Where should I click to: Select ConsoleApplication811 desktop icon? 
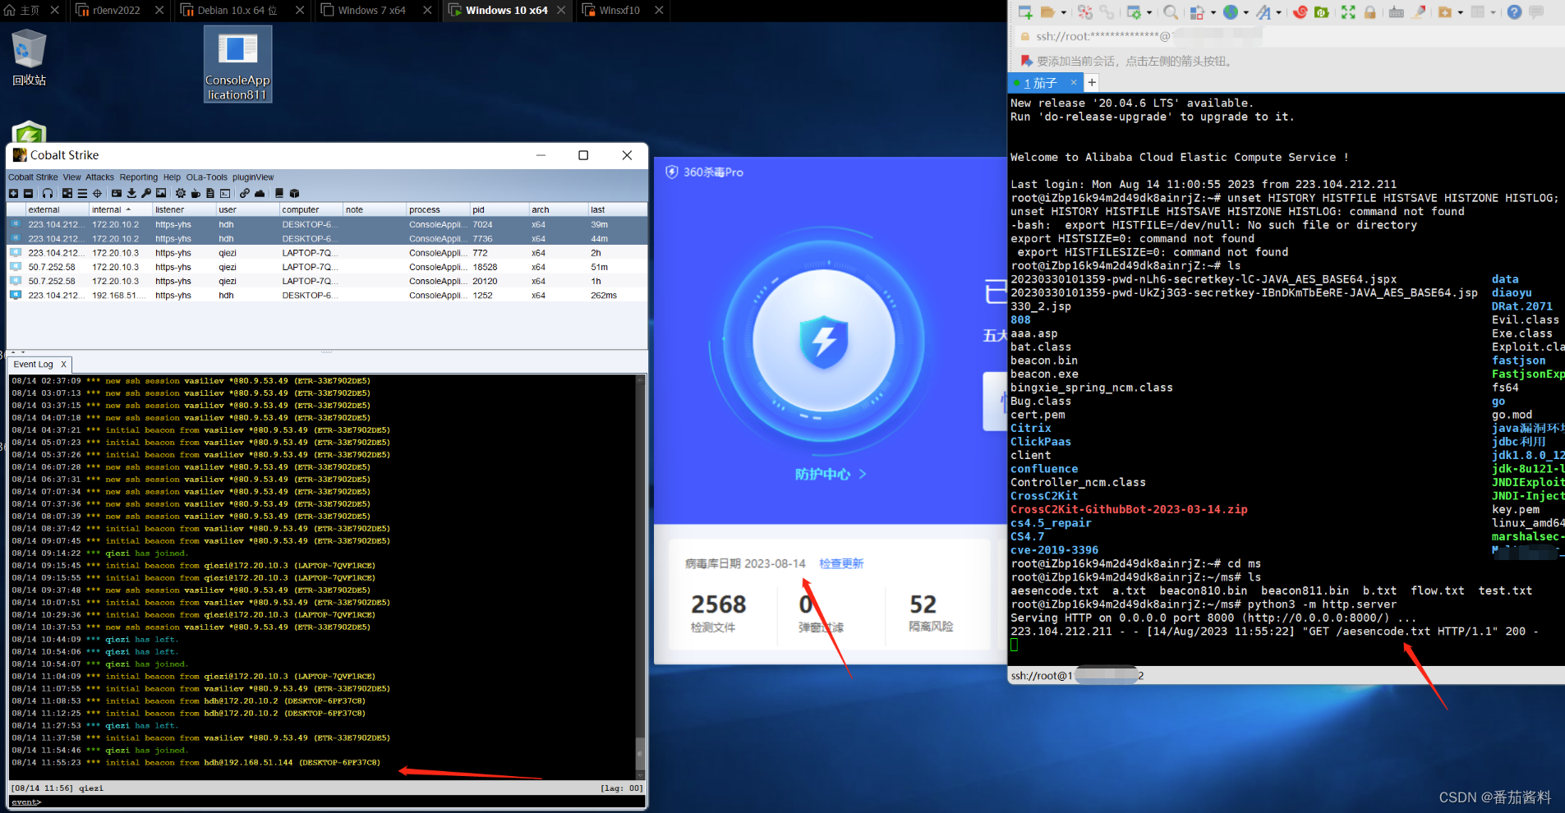click(x=237, y=65)
